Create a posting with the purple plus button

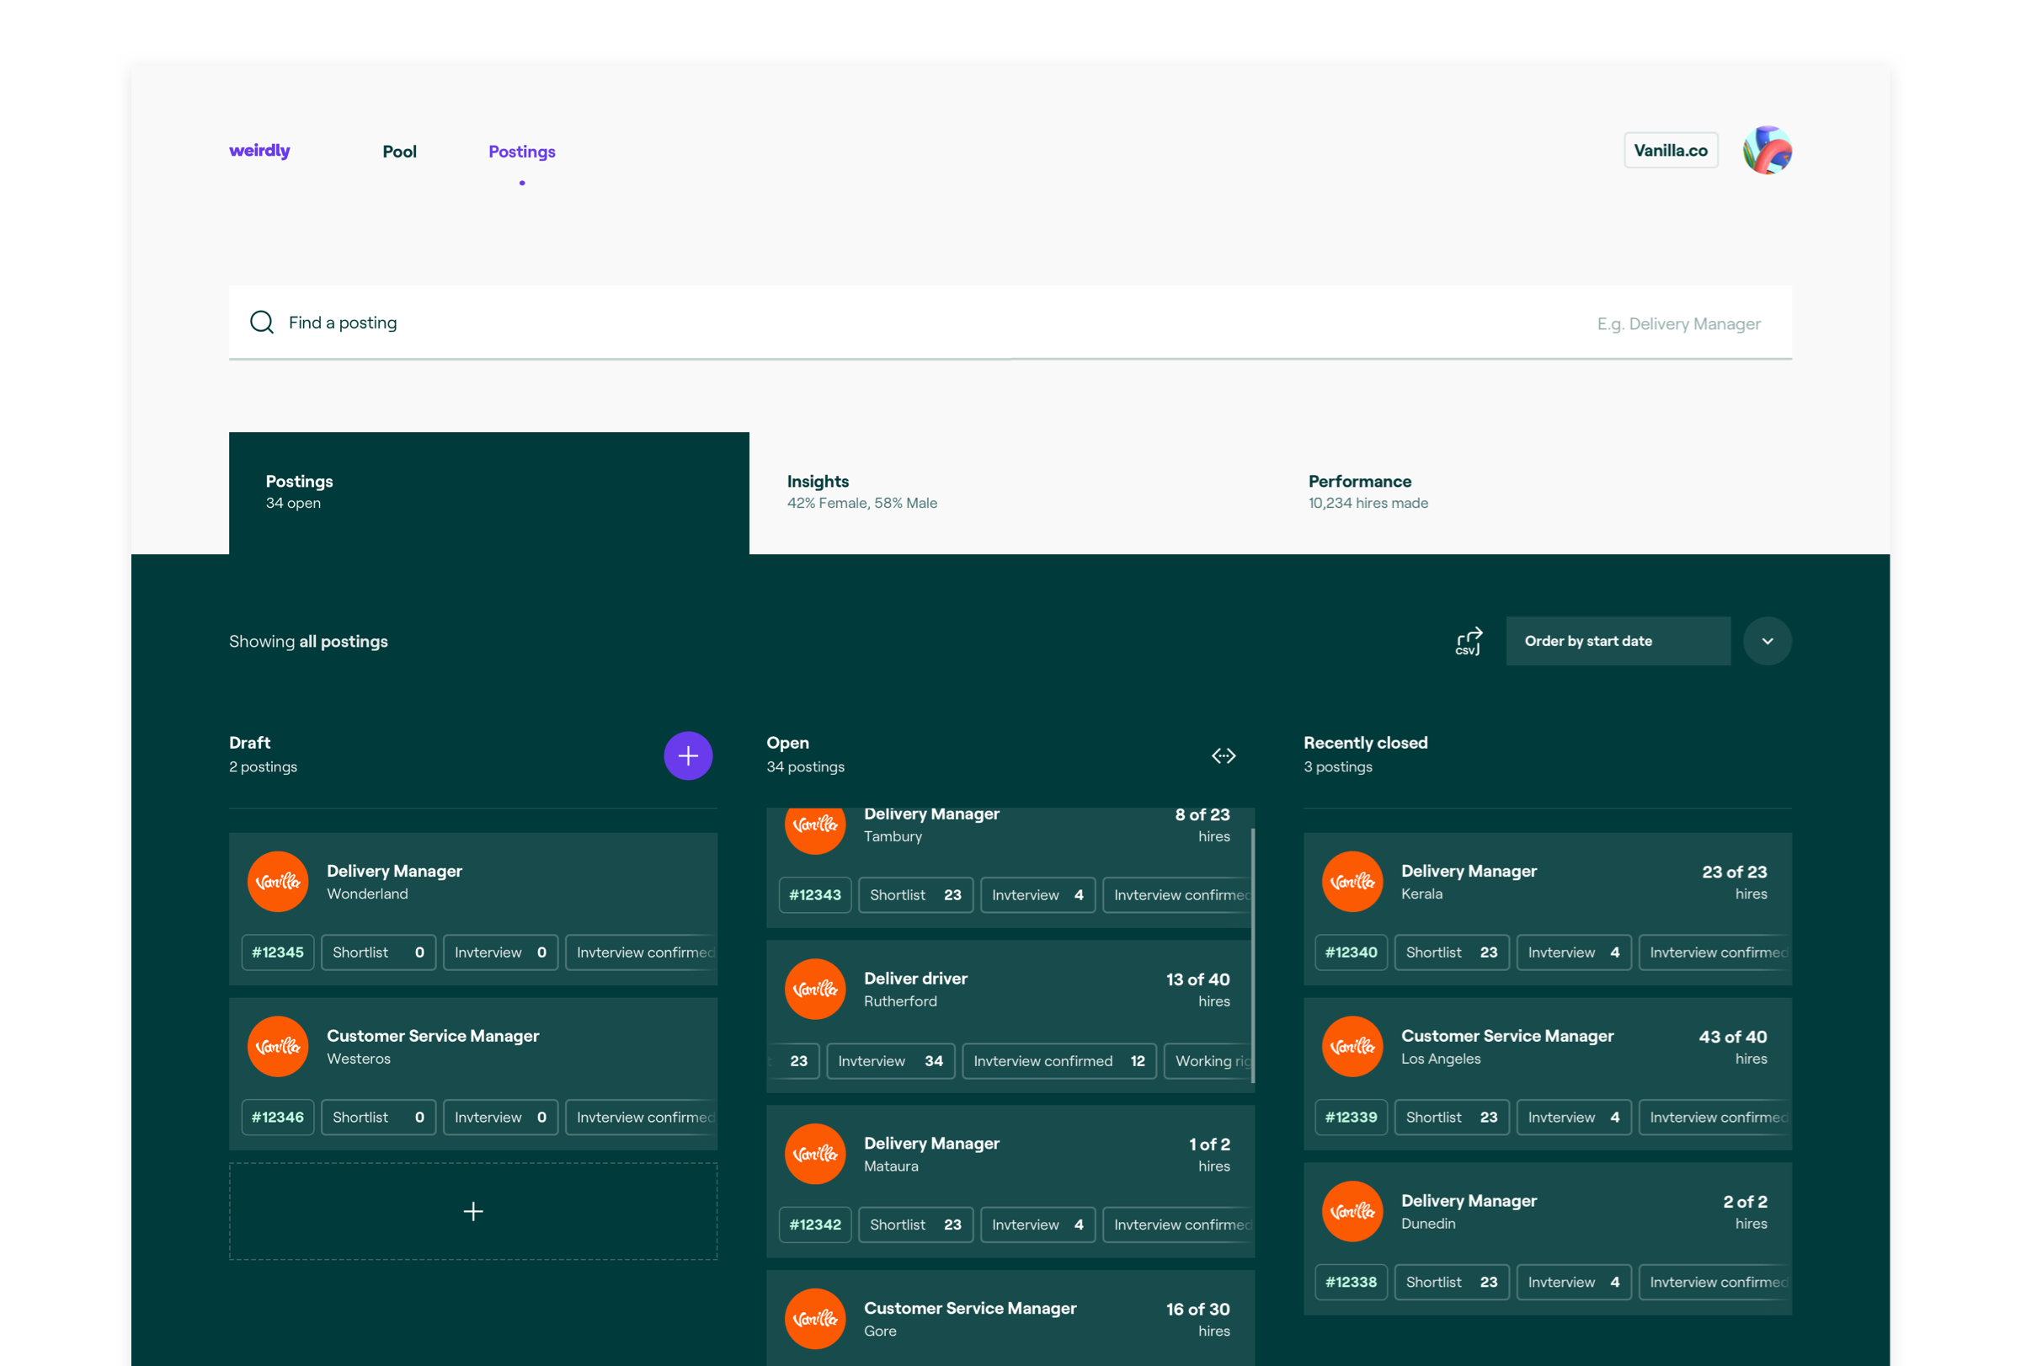tap(687, 755)
